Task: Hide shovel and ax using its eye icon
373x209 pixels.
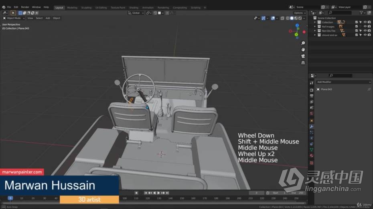Action: pyautogui.click(x=365, y=35)
